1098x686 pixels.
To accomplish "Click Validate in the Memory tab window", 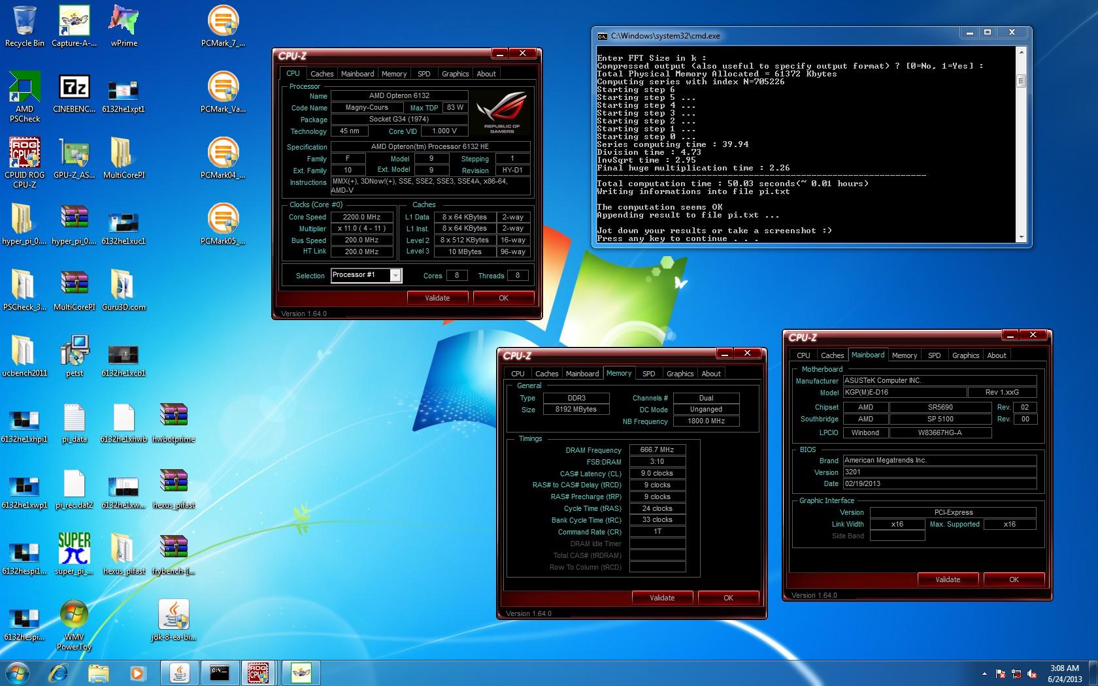I will (x=662, y=598).
